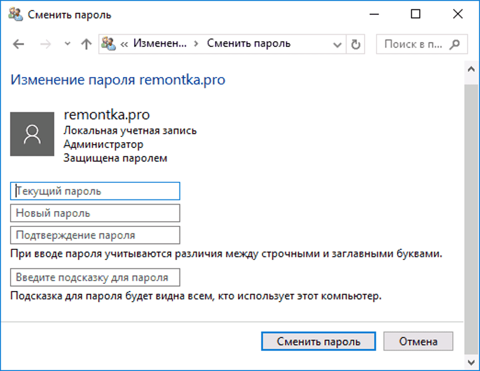This screenshot has width=480, height=371.
Task: Click the Forward navigation arrow
Action: 47,44
